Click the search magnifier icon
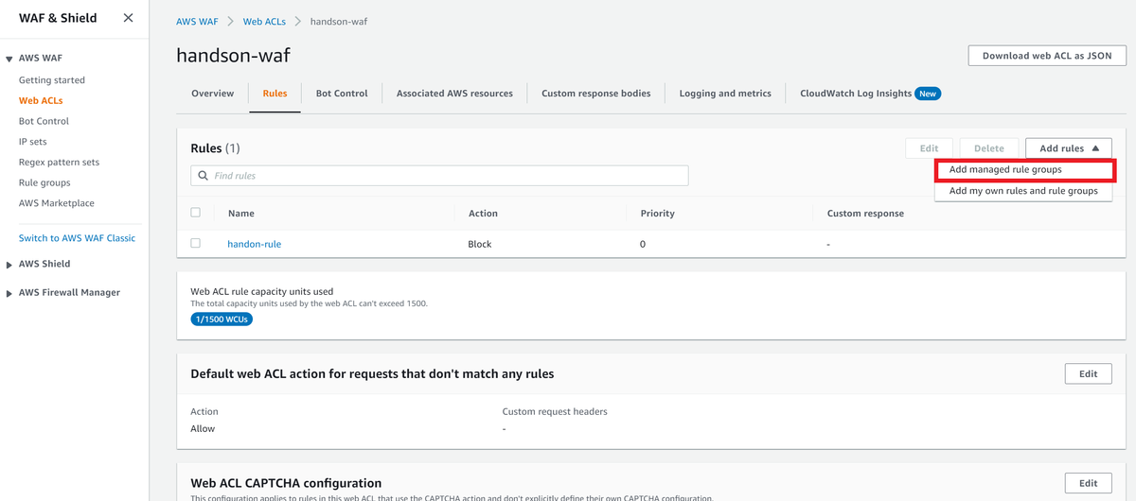Image resolution: width=1136 pixels, height=501 pixels. point(203,176)
